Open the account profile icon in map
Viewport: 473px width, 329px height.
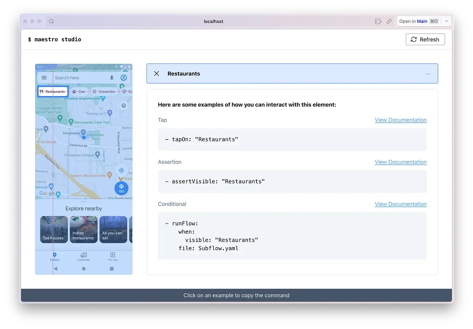point(124,78)
